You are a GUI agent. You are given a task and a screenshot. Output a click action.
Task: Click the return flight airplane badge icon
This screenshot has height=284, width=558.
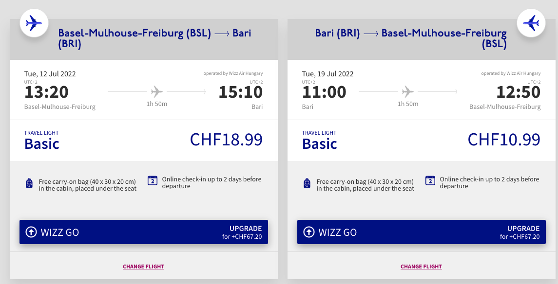(x=531, y=22)
